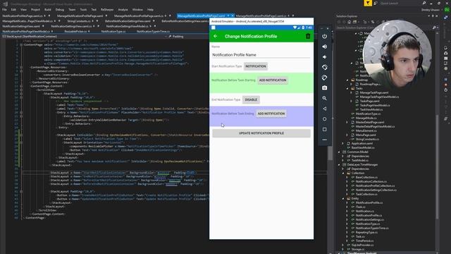Collapse the DataLayer.TimeManager project node
Screen dimensions: 451x254
[339, 164]
